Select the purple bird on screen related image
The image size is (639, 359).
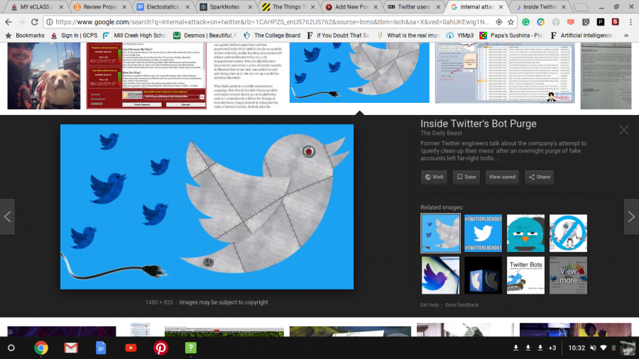(440, 275)
